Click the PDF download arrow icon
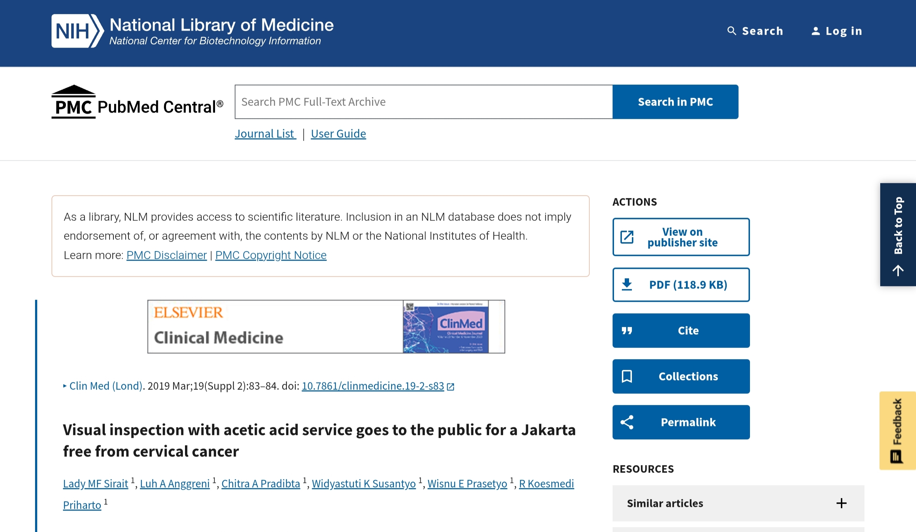This screenshot has width=916, height=532. click(627, 285)
